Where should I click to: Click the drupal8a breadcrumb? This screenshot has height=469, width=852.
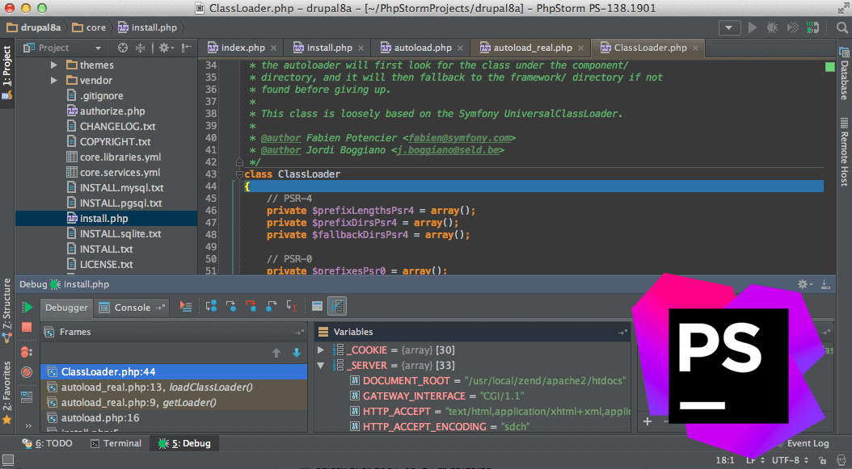[x=34, y=27]
